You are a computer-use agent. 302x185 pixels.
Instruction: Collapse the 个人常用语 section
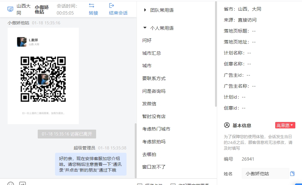click(145, 28)
